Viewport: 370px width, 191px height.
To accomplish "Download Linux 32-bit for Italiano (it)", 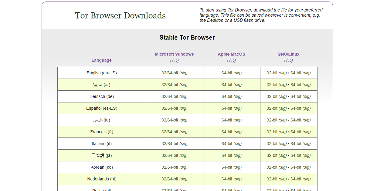I will (x=272, y=144).
